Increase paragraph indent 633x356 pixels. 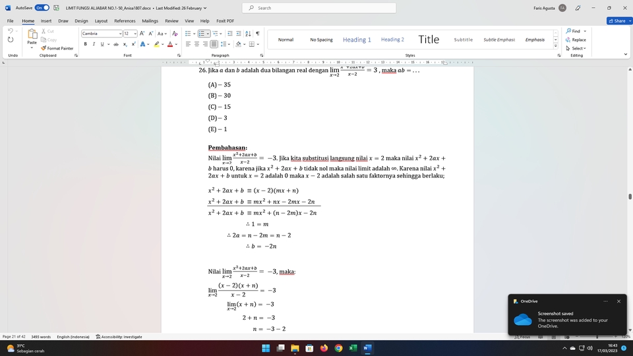(x=239, y=34)
